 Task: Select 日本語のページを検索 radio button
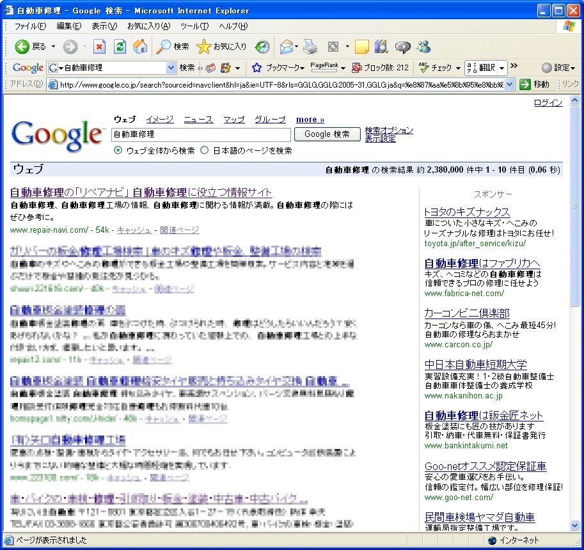205,150
